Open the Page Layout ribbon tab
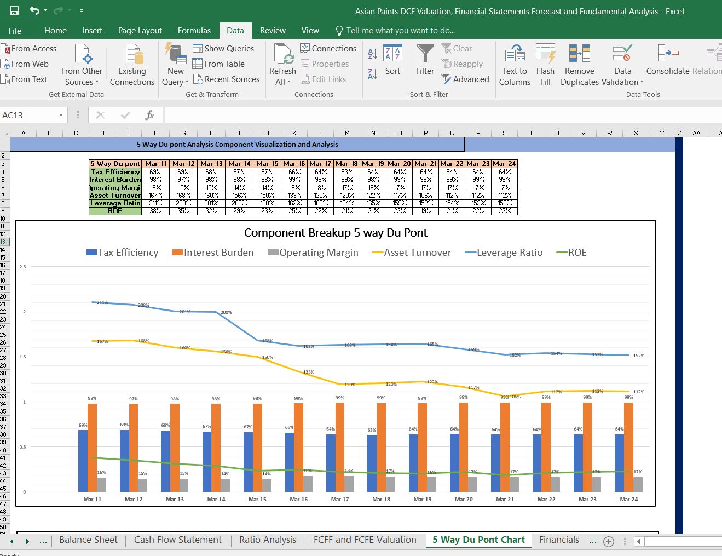The image size is (722, 556). 140,31
